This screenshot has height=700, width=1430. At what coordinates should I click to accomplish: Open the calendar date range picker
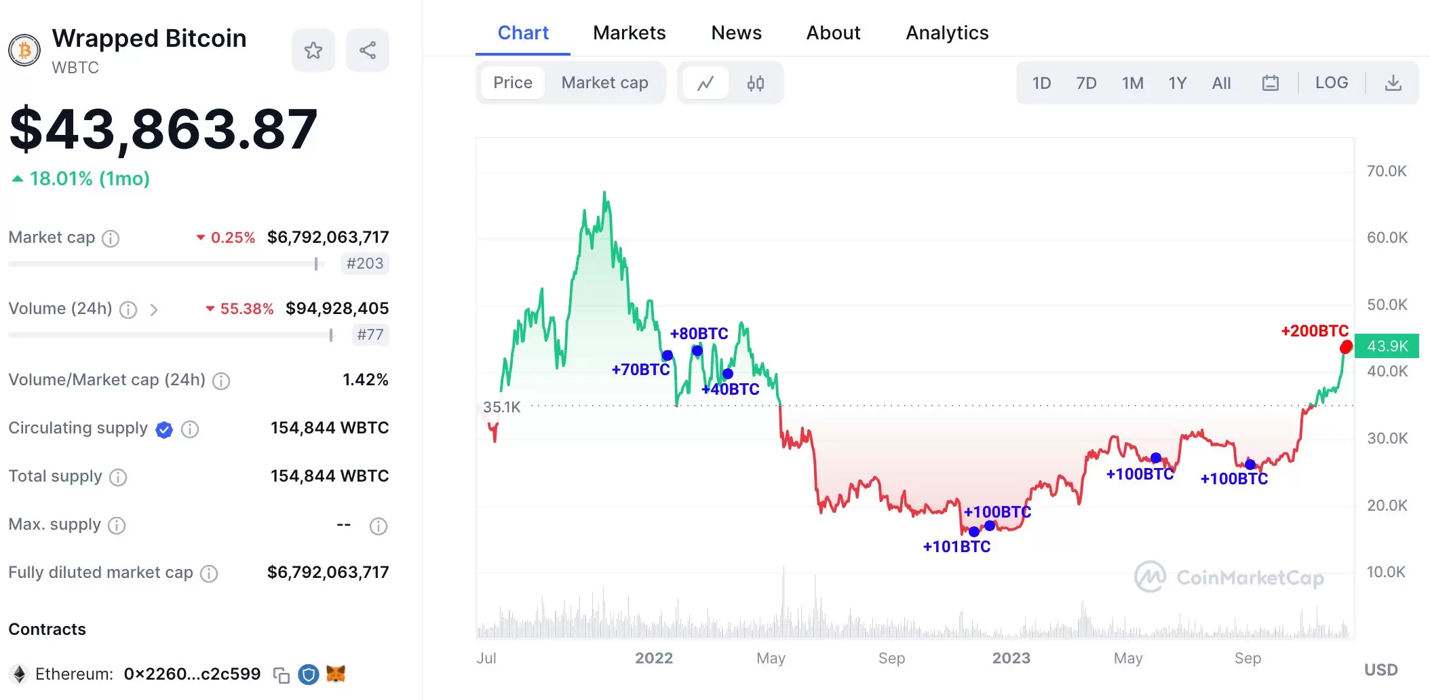point(1270,83)
